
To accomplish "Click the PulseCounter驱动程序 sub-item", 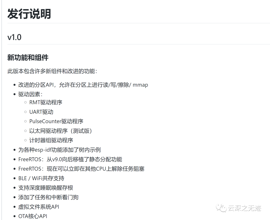I will point(56,121).
